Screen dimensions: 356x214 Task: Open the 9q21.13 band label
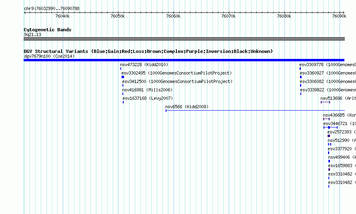click(32, 34)
